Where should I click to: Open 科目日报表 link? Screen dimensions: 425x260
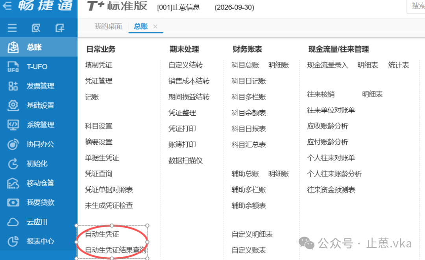249,129
